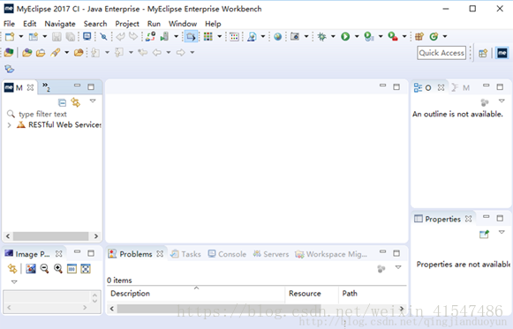Click the run icon with red toolbox
Screen dimensions: 513x329
(393, 36)
